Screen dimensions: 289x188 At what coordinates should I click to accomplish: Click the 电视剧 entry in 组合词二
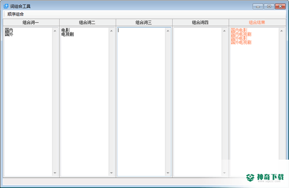[67, 34]
